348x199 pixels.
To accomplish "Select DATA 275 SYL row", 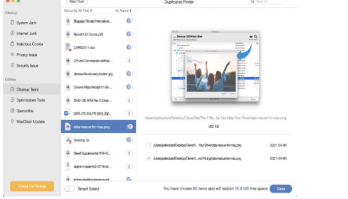I will [98, 113].
